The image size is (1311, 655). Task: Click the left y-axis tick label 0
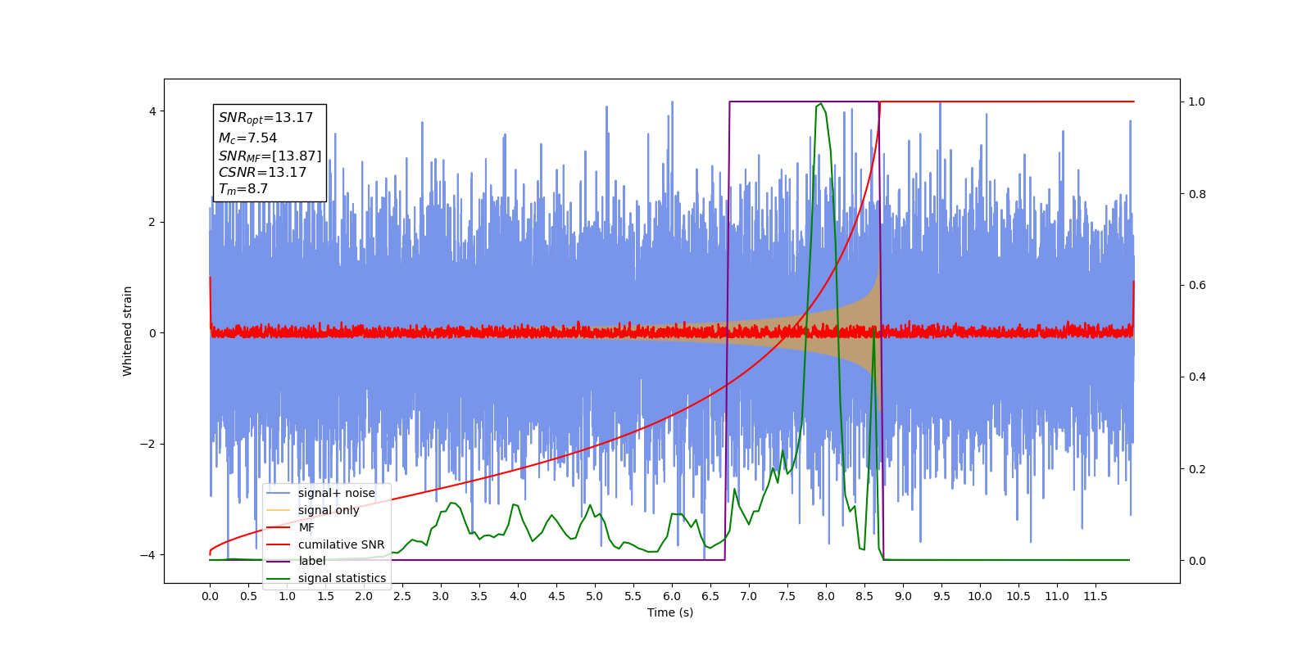(152, 333)
